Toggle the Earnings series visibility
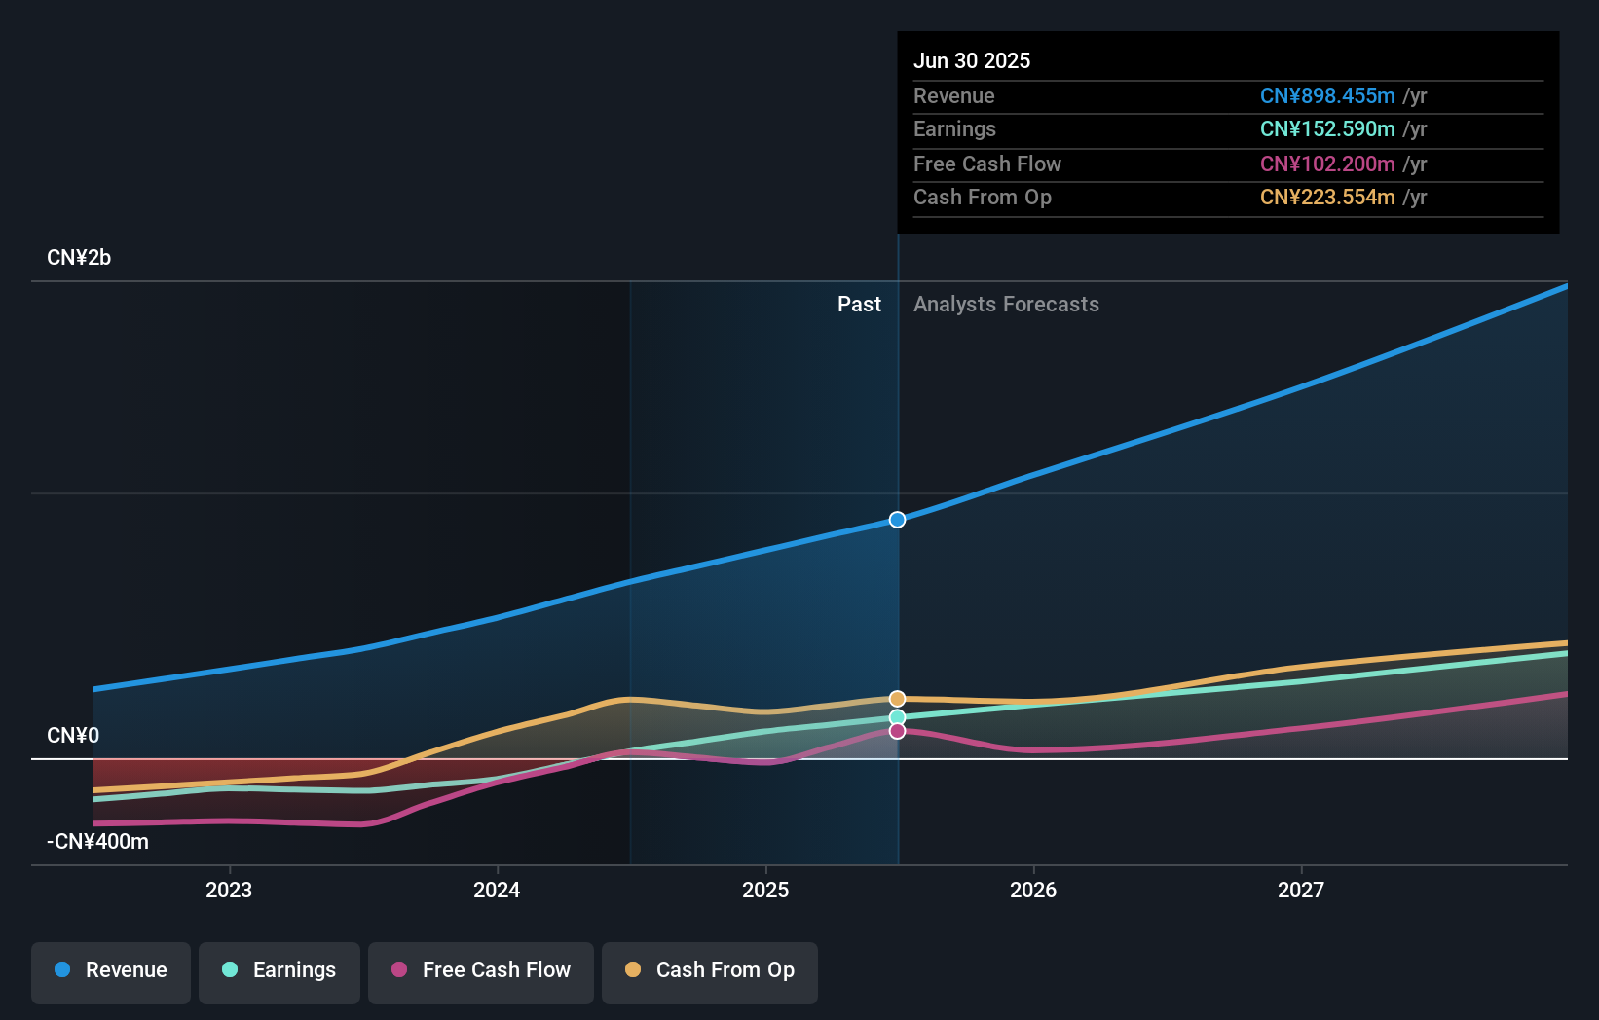This screenshot has width=1599, height=1020. (x=279, y=970)
